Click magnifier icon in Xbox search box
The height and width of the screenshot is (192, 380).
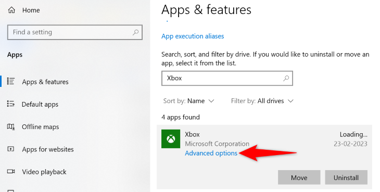coord(286,78)
